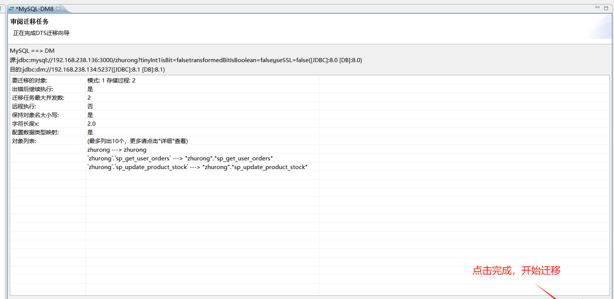The width and height of the screenshot is (614, 299).
Task: Click the '是' value of 保持对象名大小写
Action: [90, 115]
